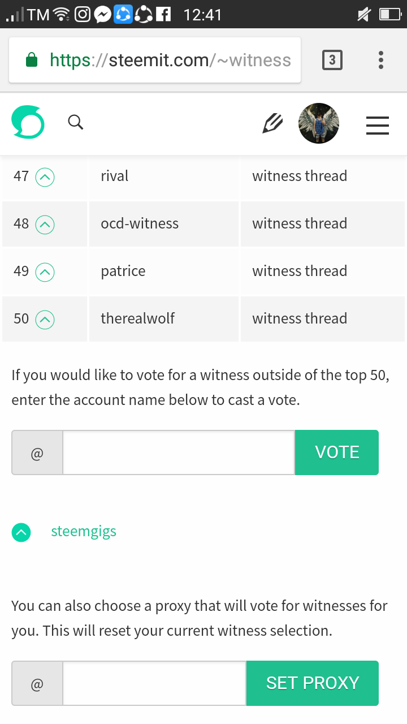Focus the witness account name field
Image resolution: width=407 pixels, height=724 pixels.
click(x=179, y=453)
